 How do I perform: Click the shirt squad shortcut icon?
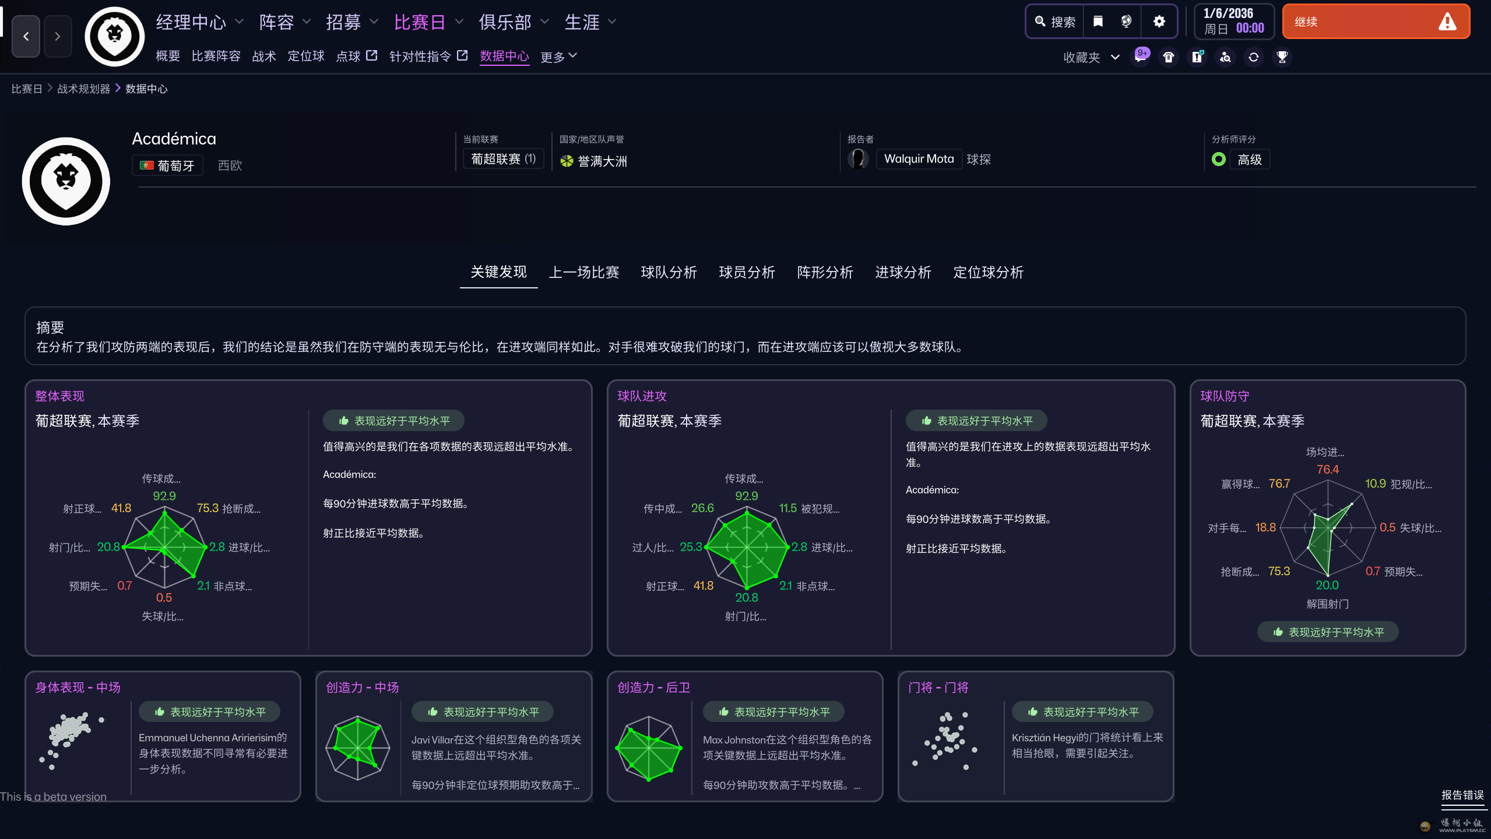[1168, 57]
